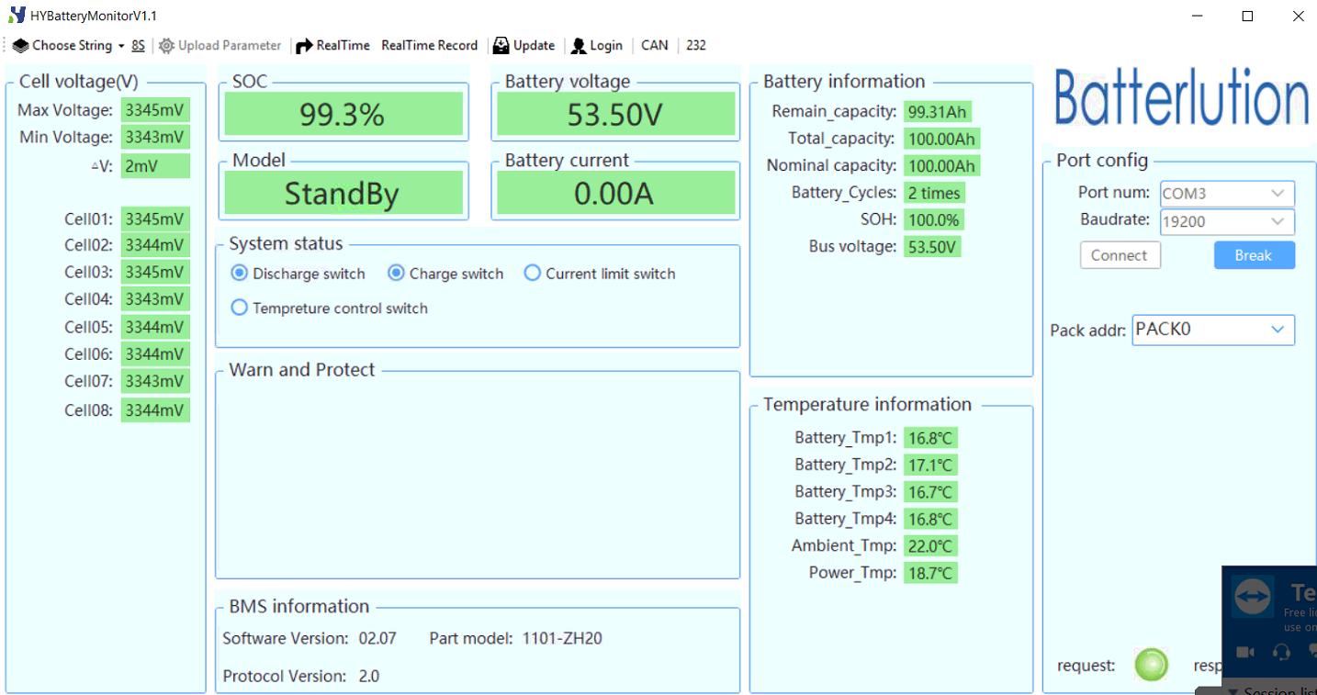The height and width of the screenshot is (695, 1317).
Task: Click the Connect button
Action: point(1120,255)
